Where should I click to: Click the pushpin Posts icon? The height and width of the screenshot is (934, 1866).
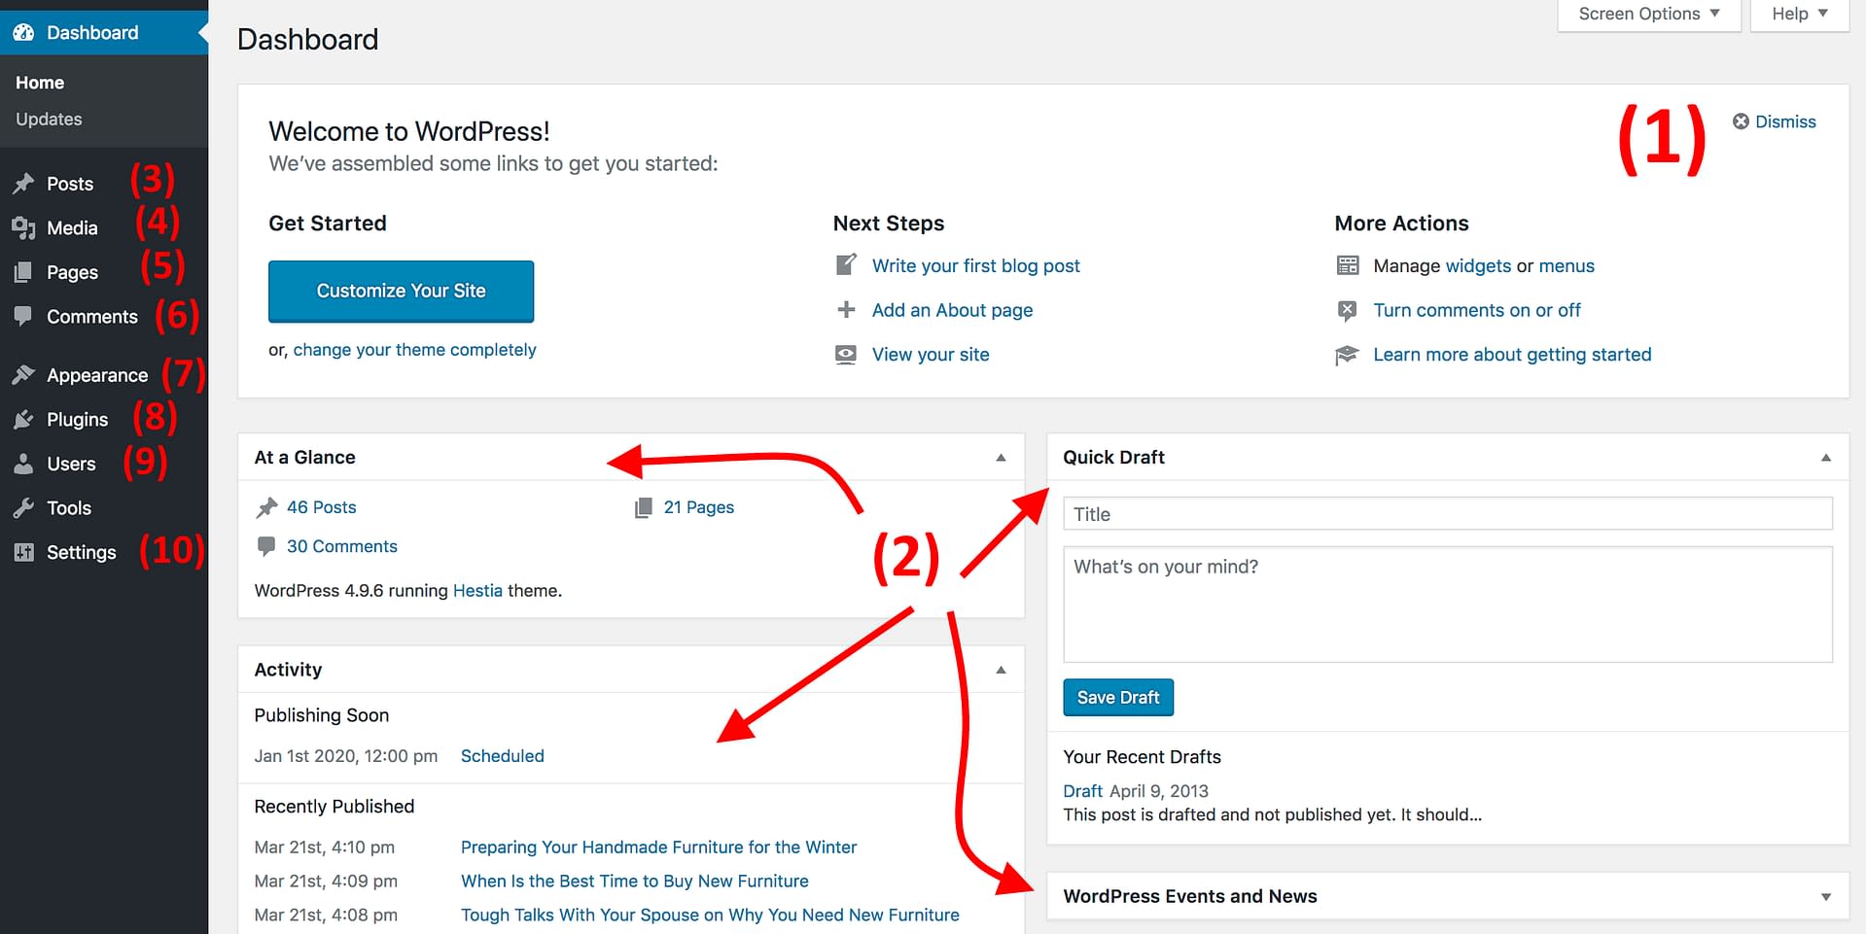(x=23, y=183)
